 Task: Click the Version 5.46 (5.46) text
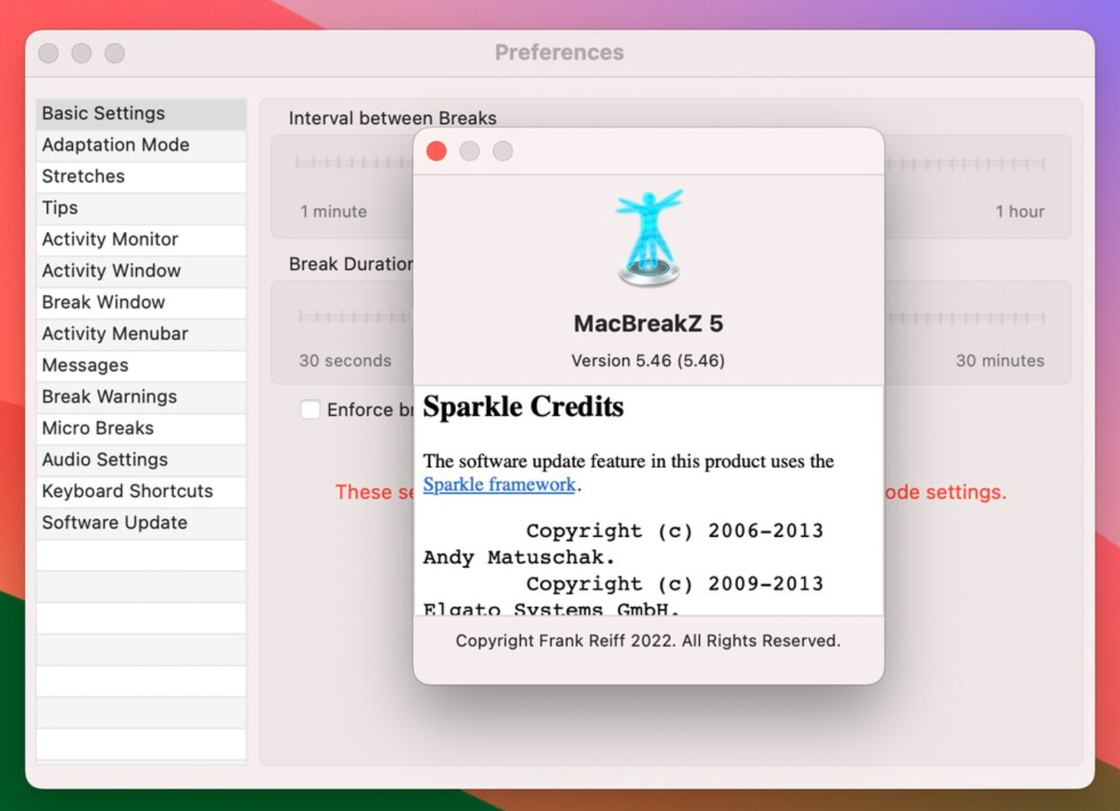pyautogui.click(x=648, y=361)
